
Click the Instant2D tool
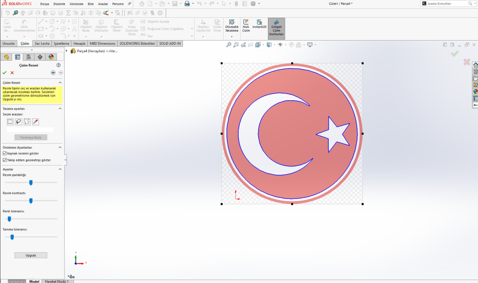[x=259, y=25]
